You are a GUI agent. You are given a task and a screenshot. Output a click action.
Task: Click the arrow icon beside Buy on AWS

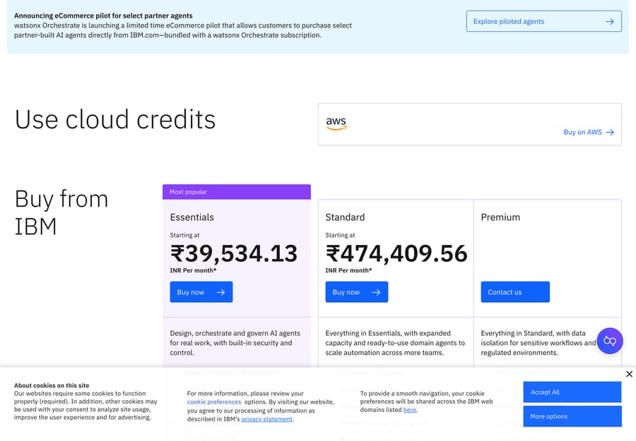click(610, 132)
